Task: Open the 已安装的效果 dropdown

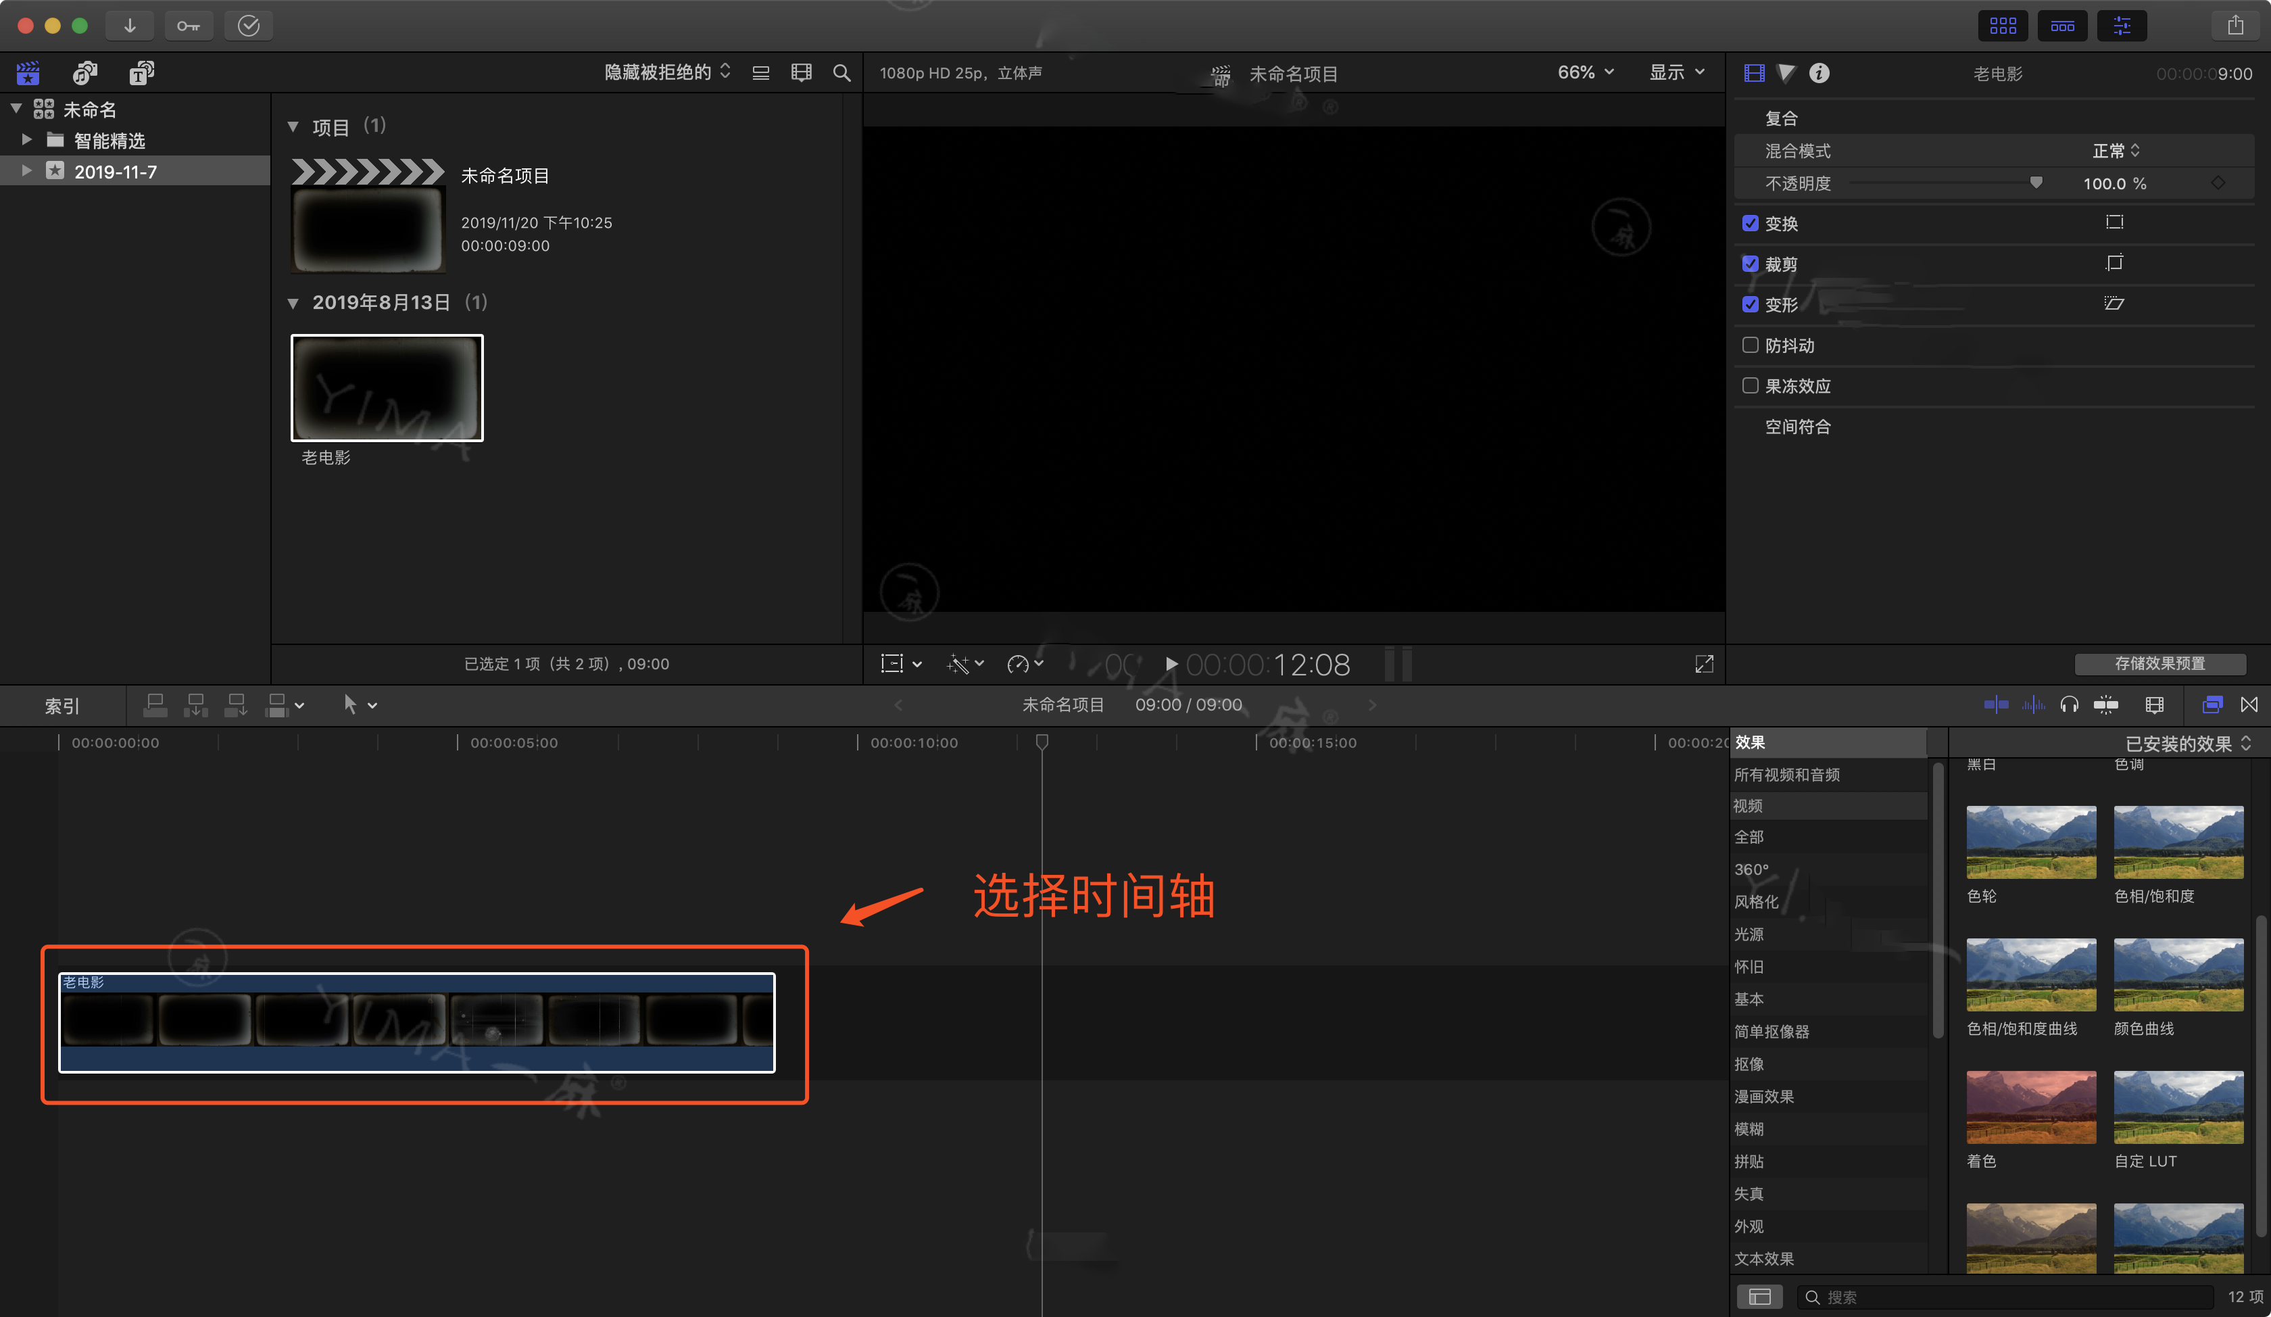Action: coord(2188,744)
